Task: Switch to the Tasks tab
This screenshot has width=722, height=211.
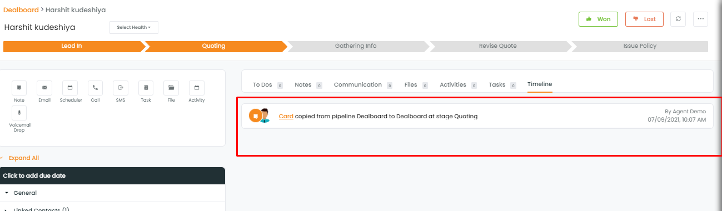Action: 502,85
